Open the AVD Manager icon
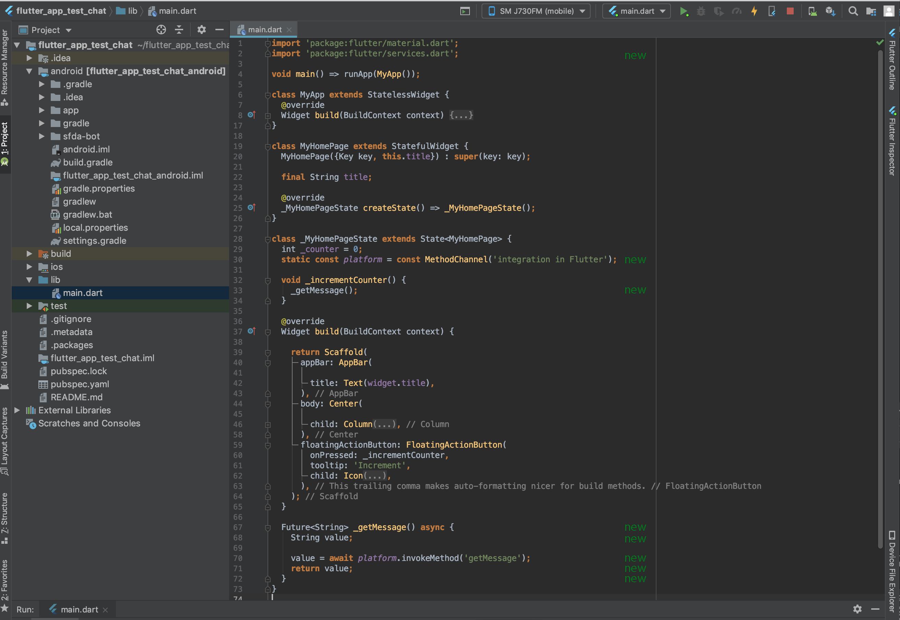The height and width of the screenshot is (620, 900). click(812, 11)
